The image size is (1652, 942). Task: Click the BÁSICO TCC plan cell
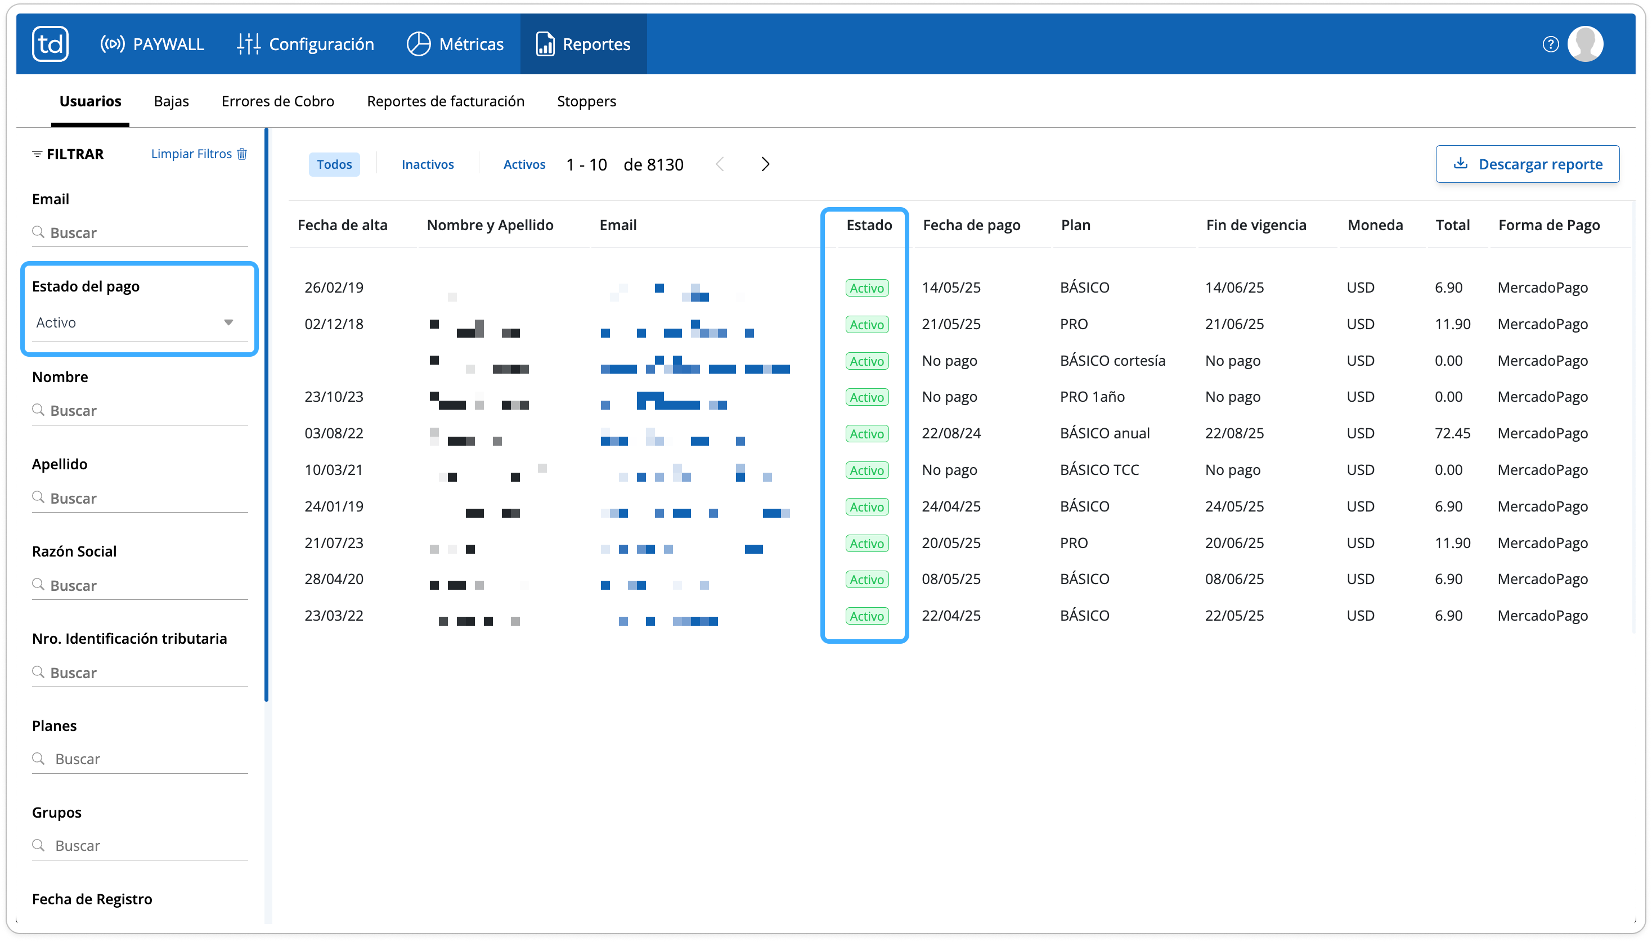tap(1099, 470)
